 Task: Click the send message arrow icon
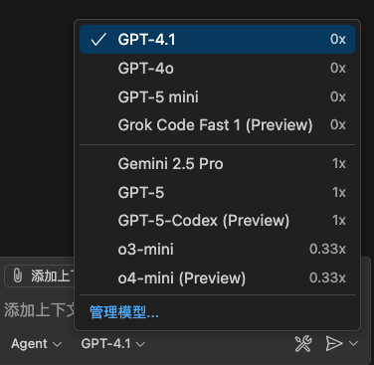(333, 343)
